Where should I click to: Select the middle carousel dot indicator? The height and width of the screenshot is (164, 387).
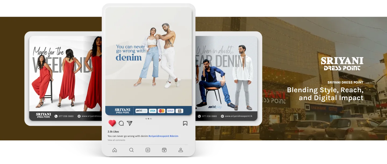(x=149, y=119)
